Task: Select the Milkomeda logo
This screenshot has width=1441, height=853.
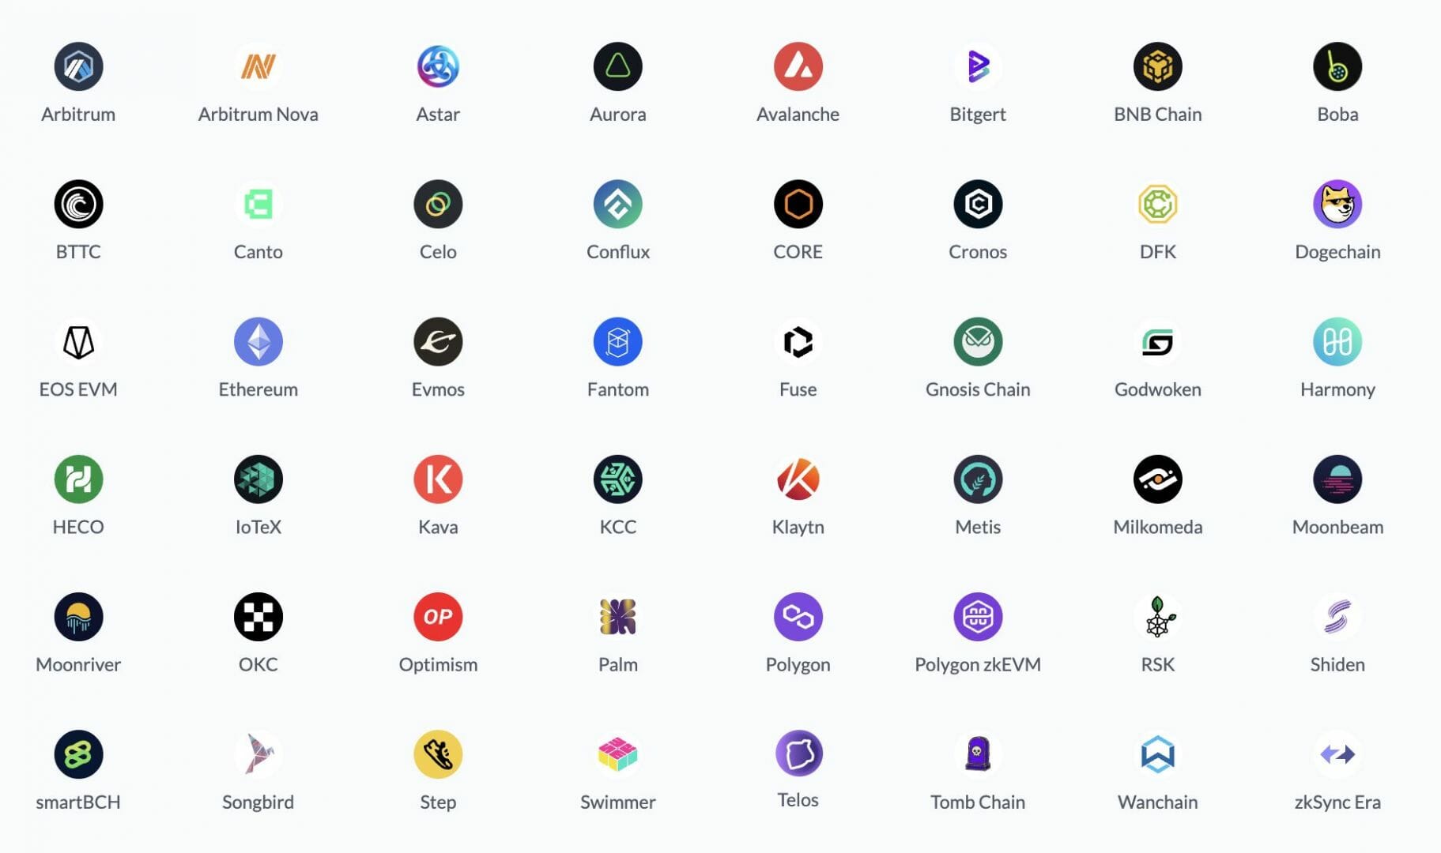Action: [x=1157, y=479]
